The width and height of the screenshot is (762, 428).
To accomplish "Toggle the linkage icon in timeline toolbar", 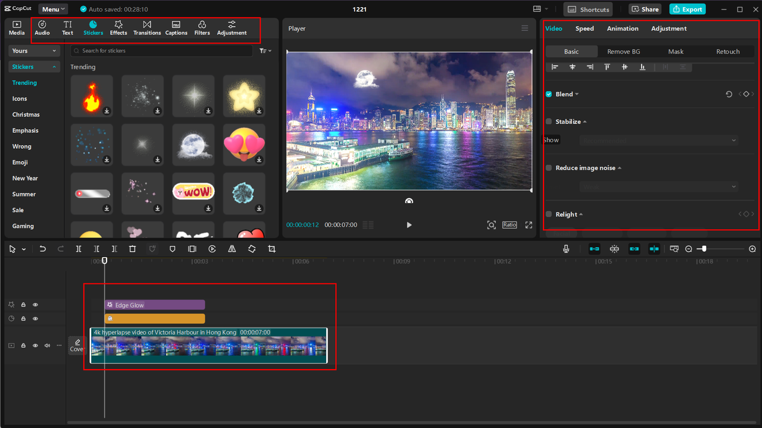I will coord(635,249).
